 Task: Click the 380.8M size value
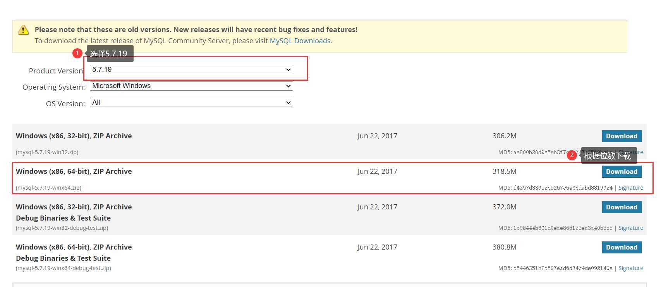(x=505, y=247)
